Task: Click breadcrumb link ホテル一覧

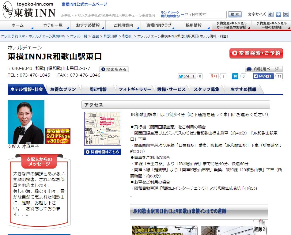Action: (x=79, y=36)
